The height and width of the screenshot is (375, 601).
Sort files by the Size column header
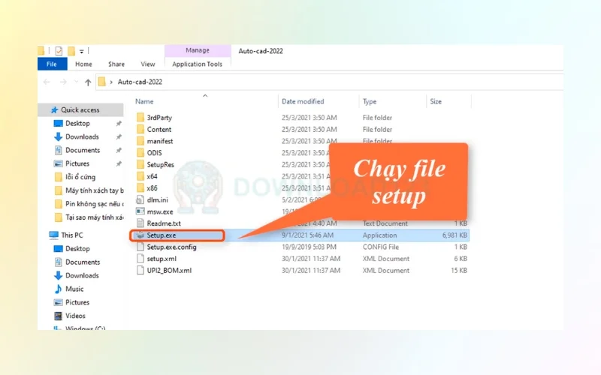point(436,101)
